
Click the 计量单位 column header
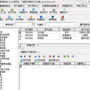point(80,64)
